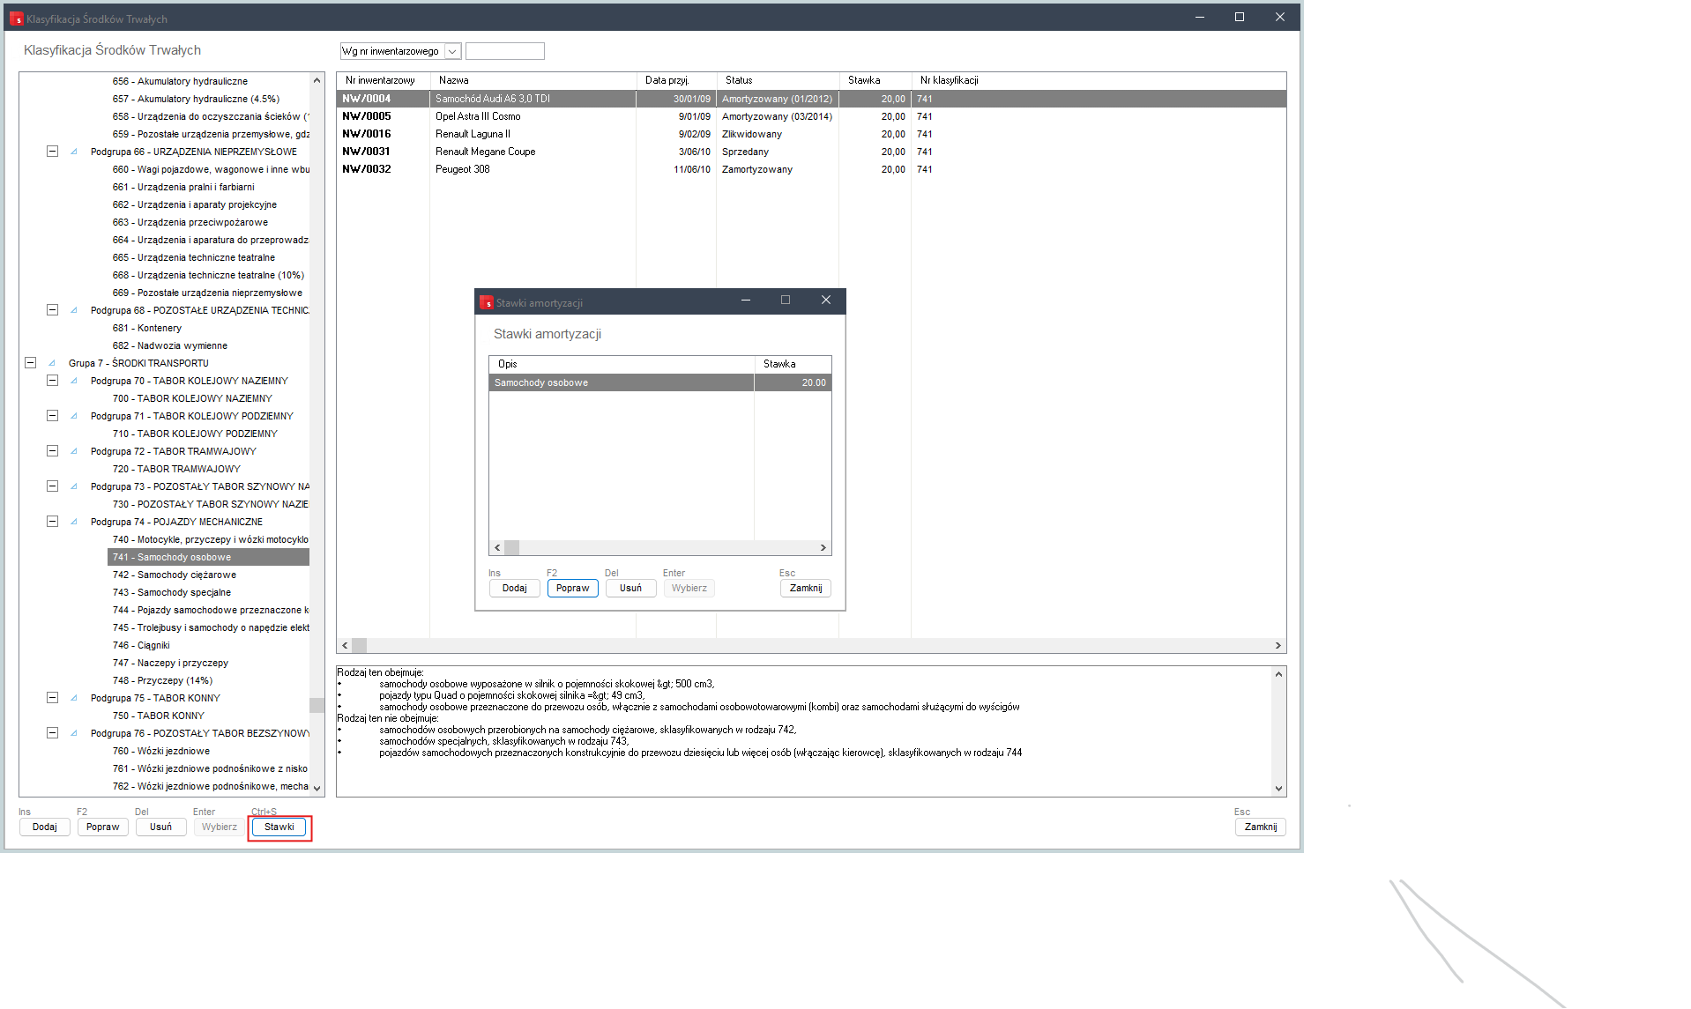Viewport: 1691px width, 1009px height.
Task: Minimize the Stawki amortyzacji dialog
Action: coord(746,300)
